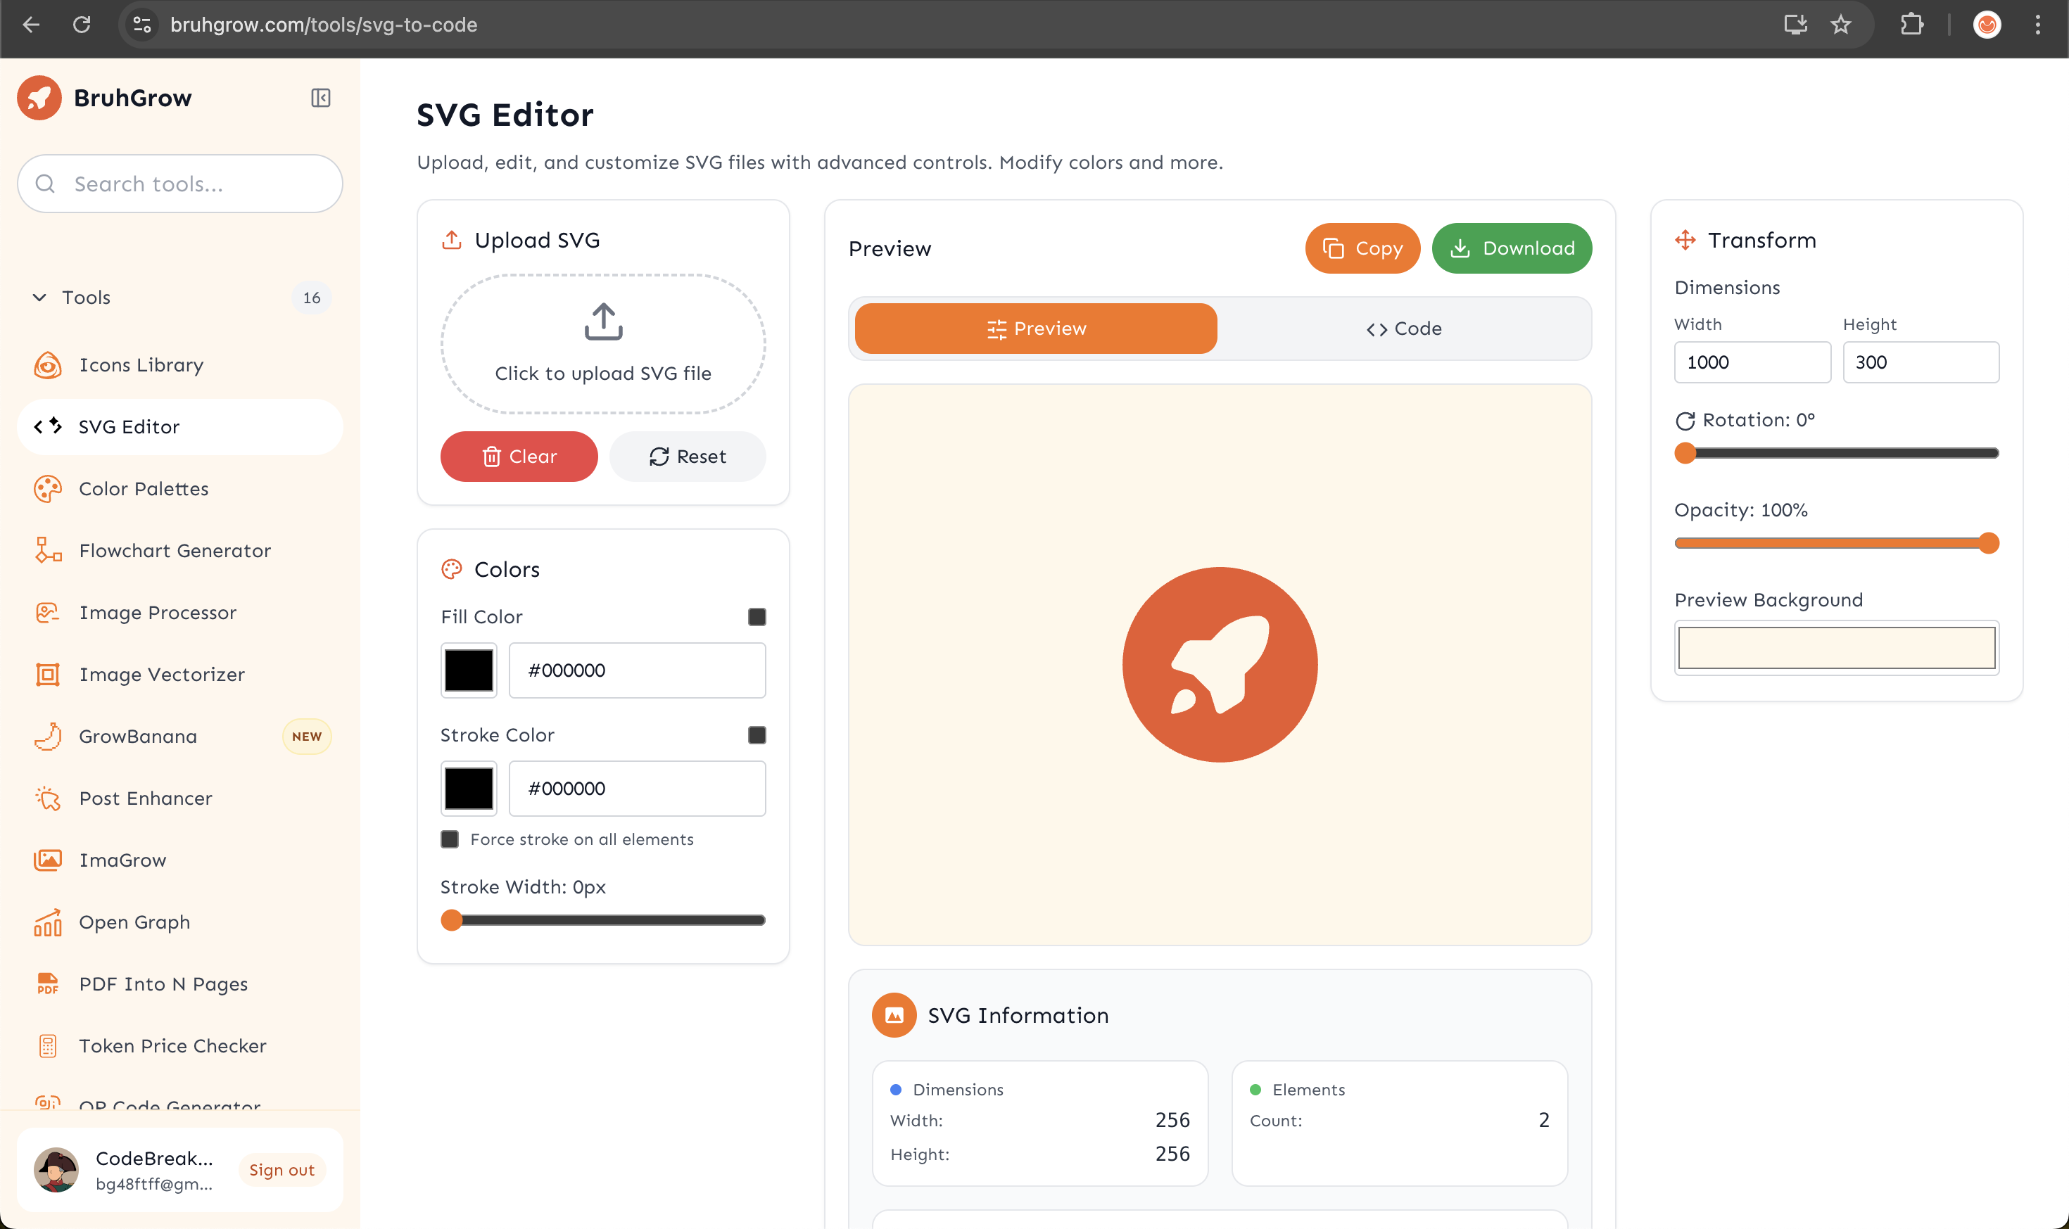This screenshot has width=2069, height=1229.
Task: Click the SVG Editor sidebar icon
Action: click(x=48, y=426)
